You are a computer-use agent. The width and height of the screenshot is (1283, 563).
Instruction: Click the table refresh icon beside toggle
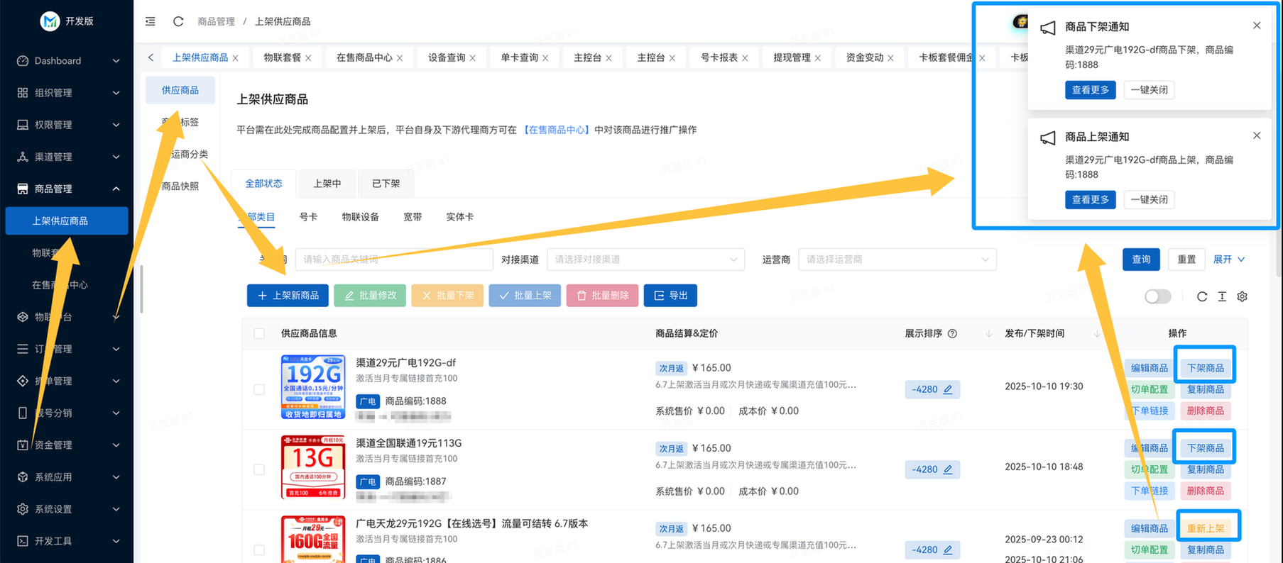[x=1201, y=296]
